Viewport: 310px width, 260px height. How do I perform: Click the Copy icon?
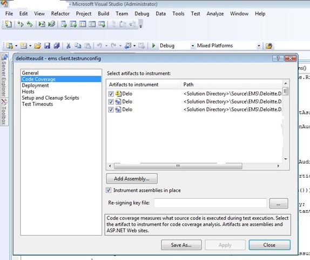pos(78,46)
